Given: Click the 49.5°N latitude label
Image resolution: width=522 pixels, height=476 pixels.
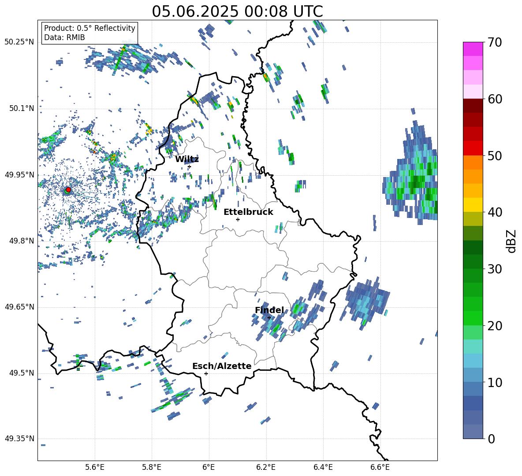Looking at the screenshot, I should [x=21, y=373].
